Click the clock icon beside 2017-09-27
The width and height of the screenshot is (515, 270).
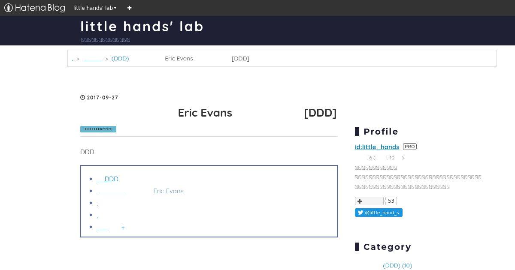tap(83, 98)
